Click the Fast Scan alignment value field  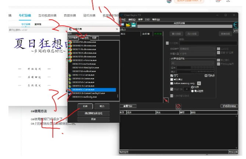click(x=186, y=89)
